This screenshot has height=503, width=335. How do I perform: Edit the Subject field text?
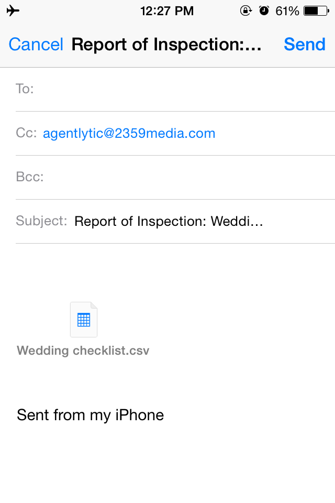(x=169, y=221)
